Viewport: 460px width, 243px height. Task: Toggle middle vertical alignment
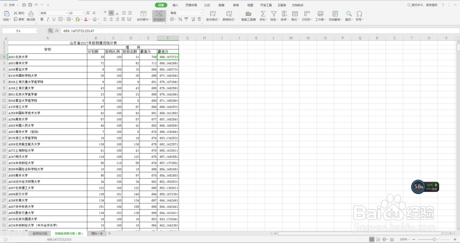pos(111,13)
